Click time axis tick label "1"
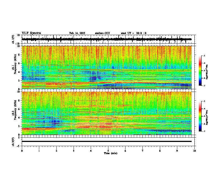219x169 pixels. (39, 151)
